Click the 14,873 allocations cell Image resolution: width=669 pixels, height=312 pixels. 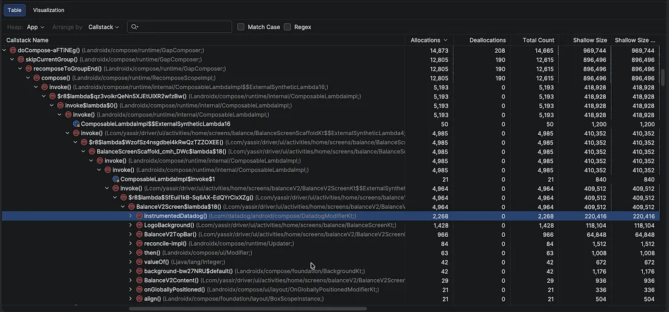(439, 50)
